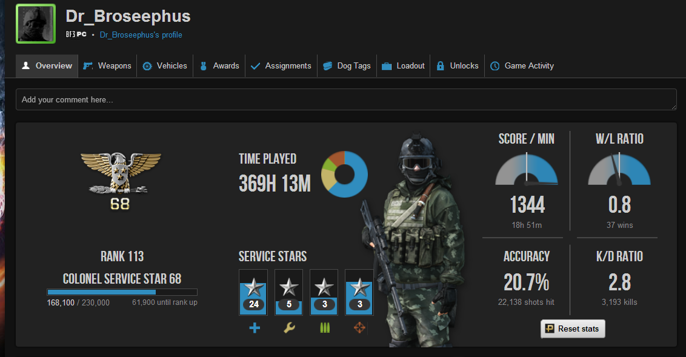The image size is (686, 357).
Task: Click the checkmark icon on Assignments tab
Action: pos(256,66)
